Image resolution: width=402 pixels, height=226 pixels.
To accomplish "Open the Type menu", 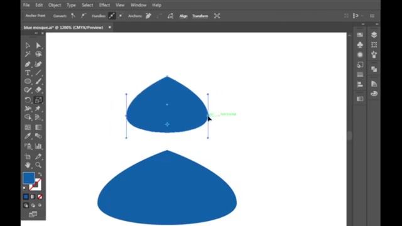I will (x=71, y=5).
